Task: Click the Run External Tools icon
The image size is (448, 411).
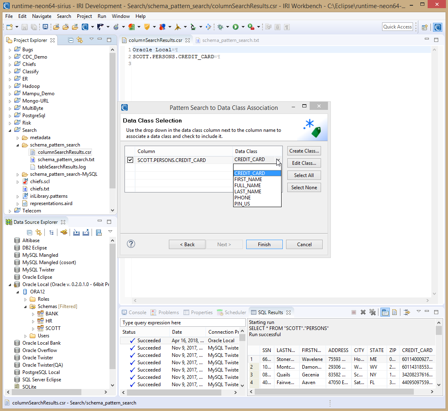Action: 251,27
